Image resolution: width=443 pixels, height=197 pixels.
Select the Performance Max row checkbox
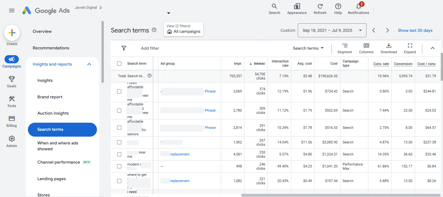tap(119, 166)
